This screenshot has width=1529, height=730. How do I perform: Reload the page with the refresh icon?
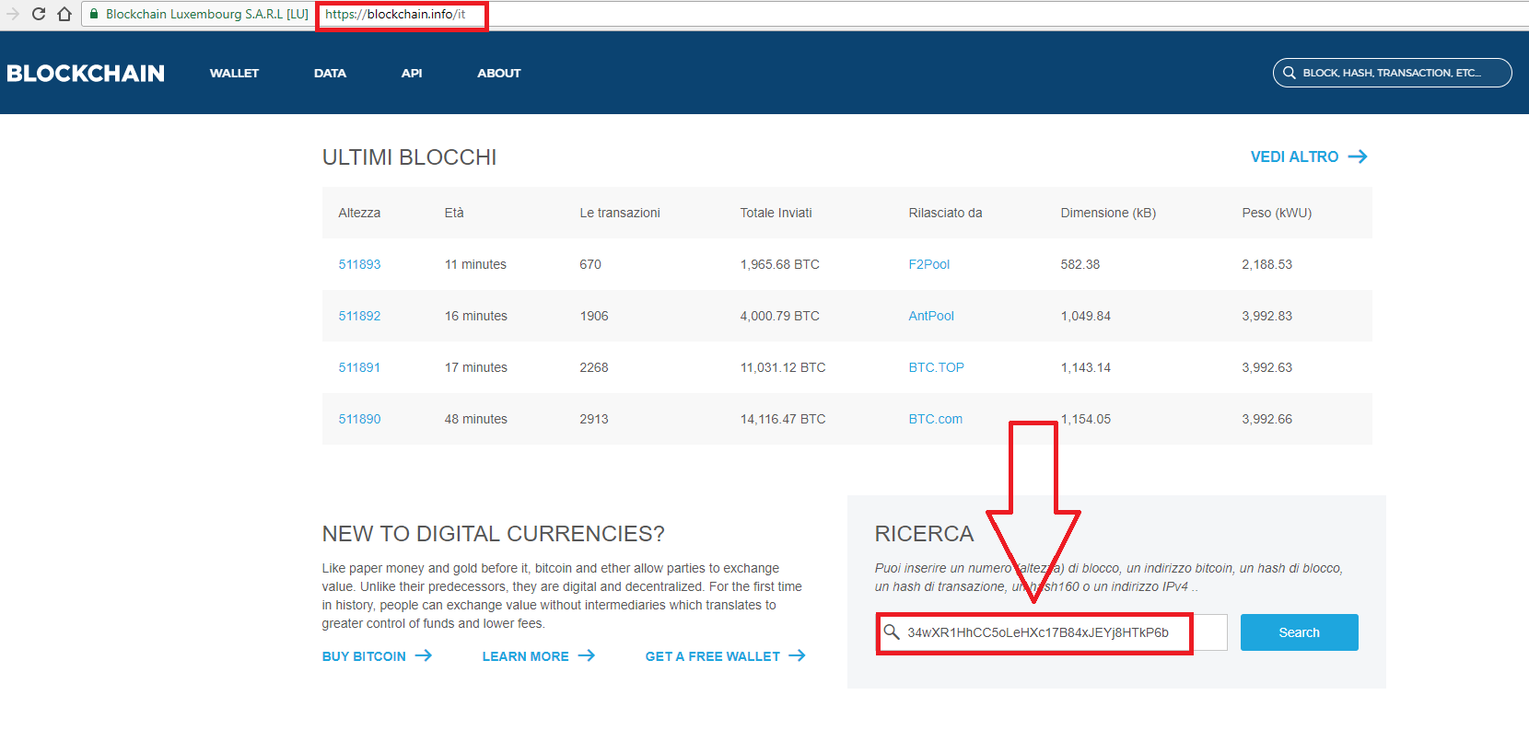click(39, 14)
